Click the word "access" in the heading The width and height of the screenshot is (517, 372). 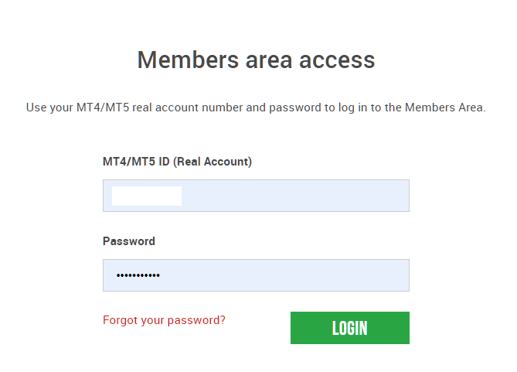[x=337, y=60]
